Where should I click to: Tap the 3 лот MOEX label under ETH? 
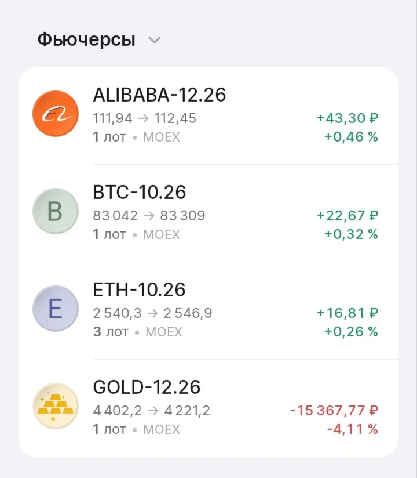pyautogui.click(x=138, y=332)
